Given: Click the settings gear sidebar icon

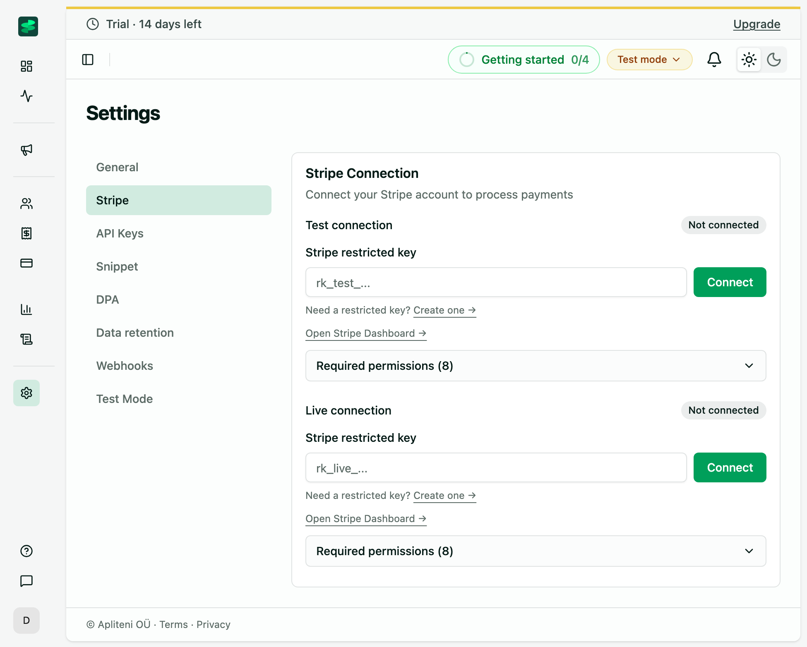Looking at the screenshot, I should pos(26,393).
